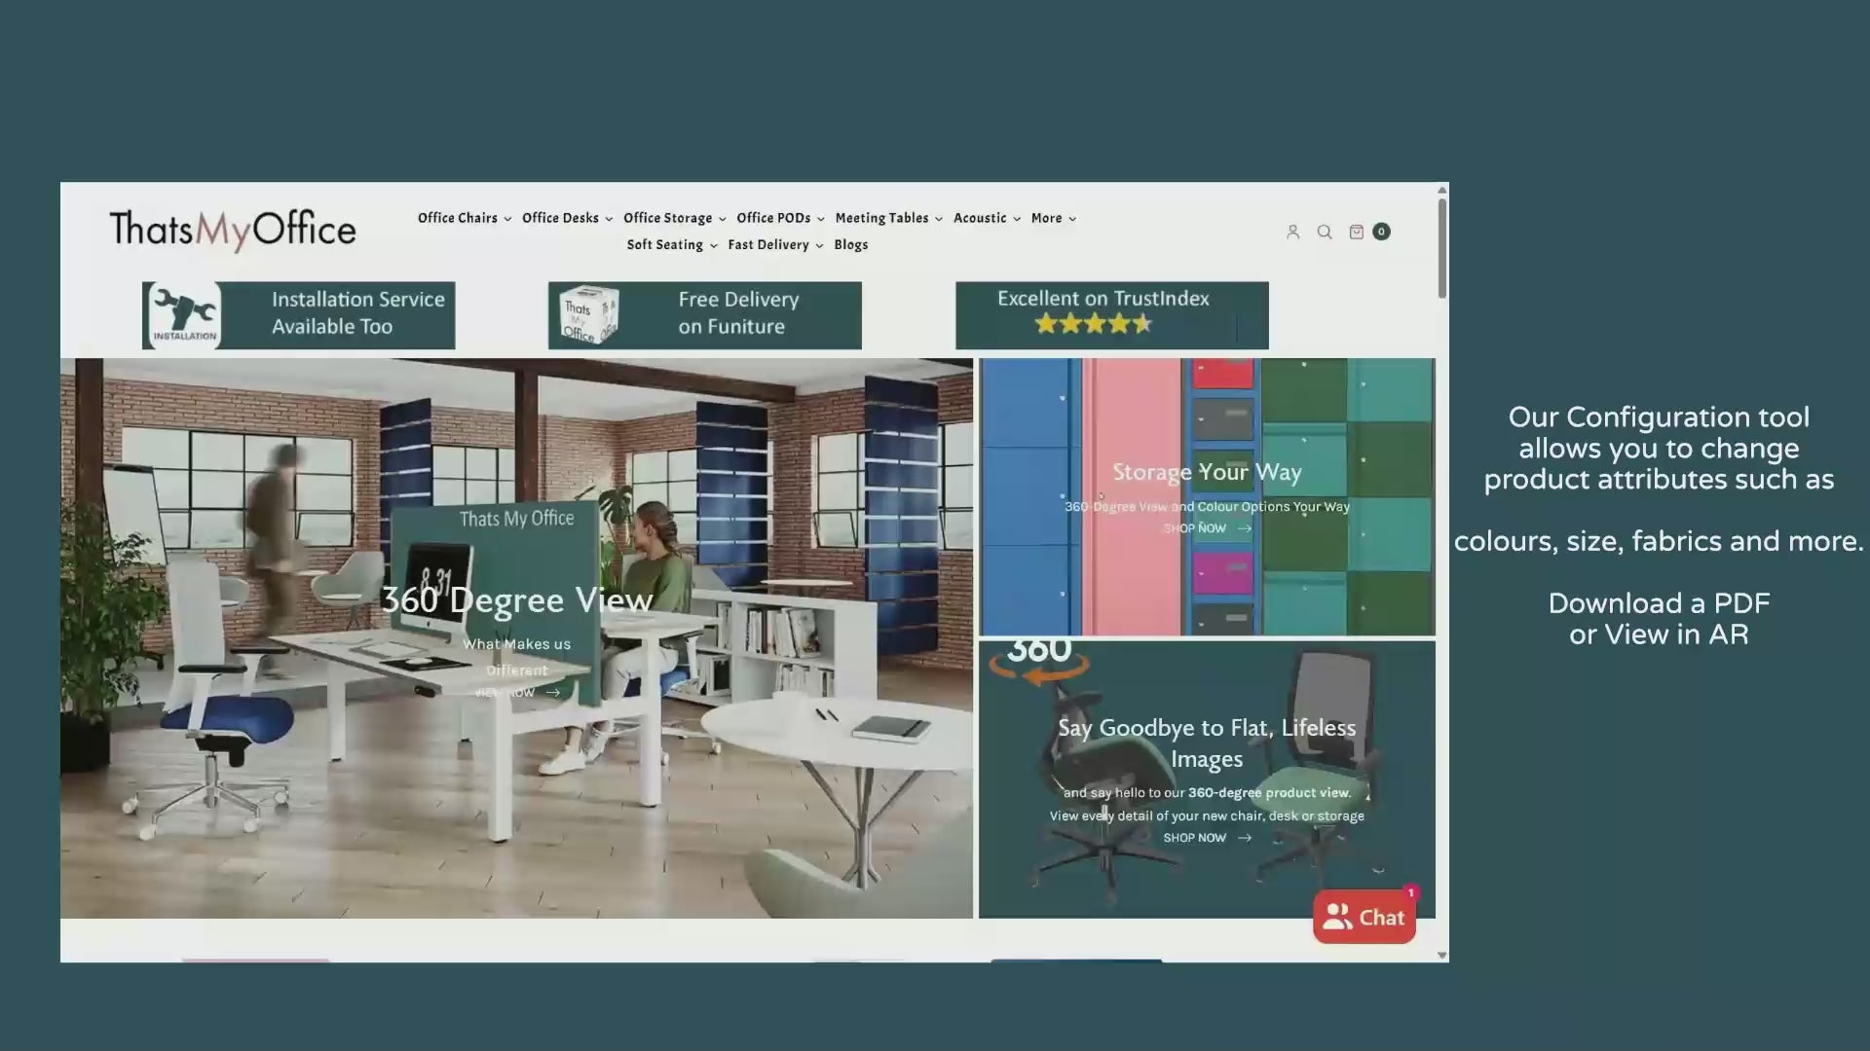The image size is (1870, 1051).
Task: Click the 360 Degree View hero banner
Action: 516,600
